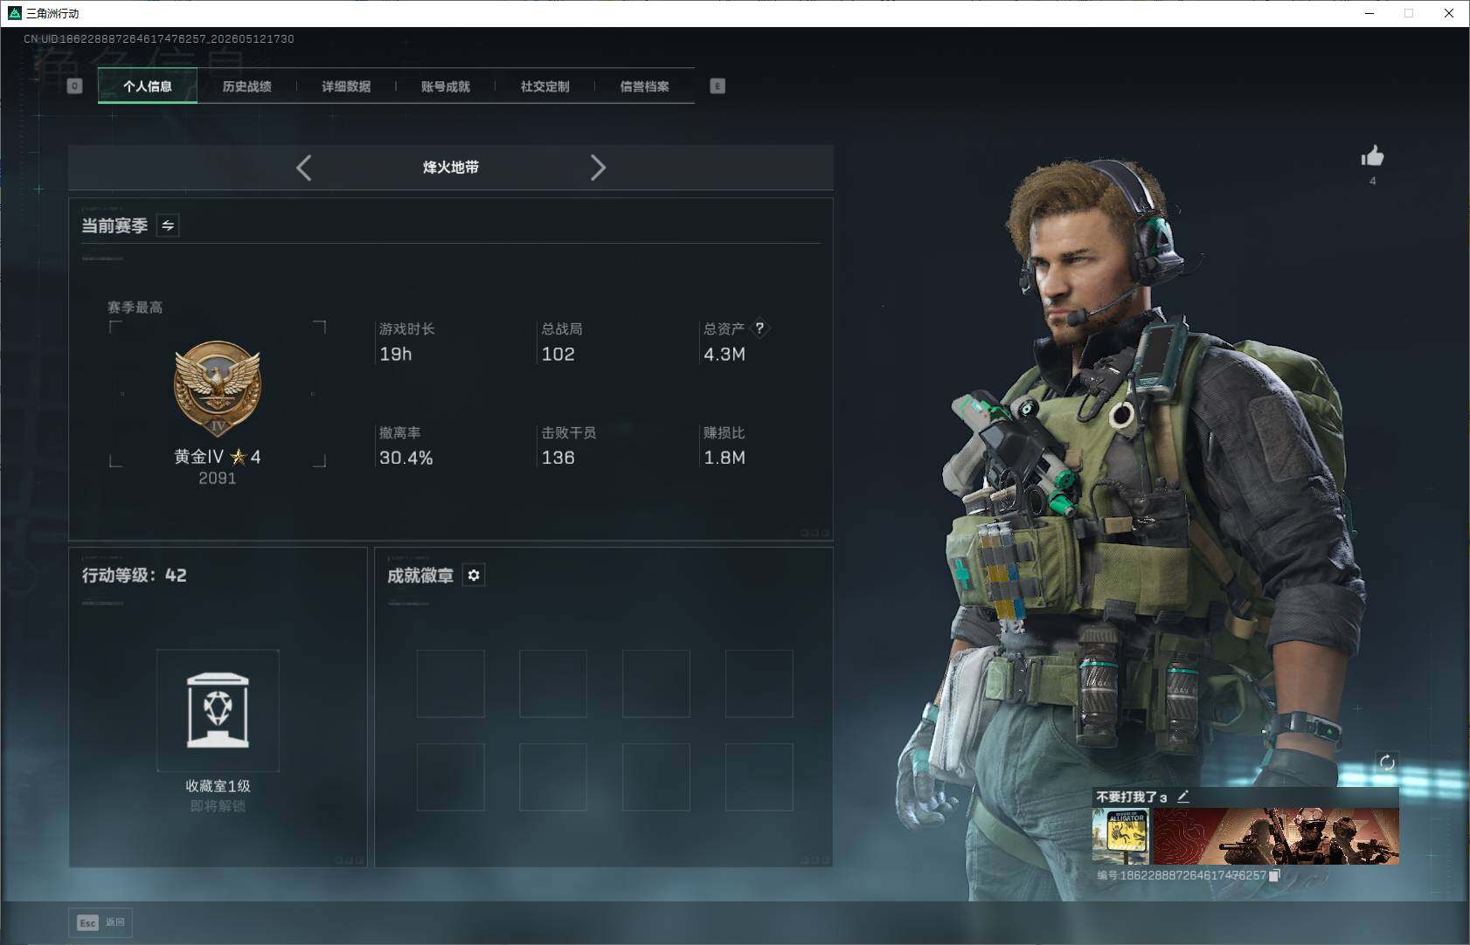Close the 三角洲行动 window
Screen dimensions: 1470x945
1449,13
